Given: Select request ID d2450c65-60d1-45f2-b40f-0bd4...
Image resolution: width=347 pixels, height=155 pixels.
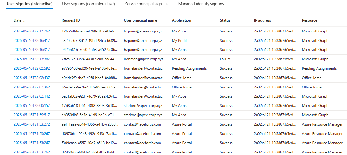Looking at the screenshot, I should (89, 152).
